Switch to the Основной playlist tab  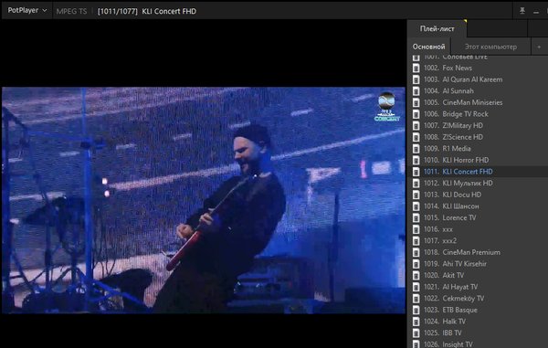click(x=428, y=47)
